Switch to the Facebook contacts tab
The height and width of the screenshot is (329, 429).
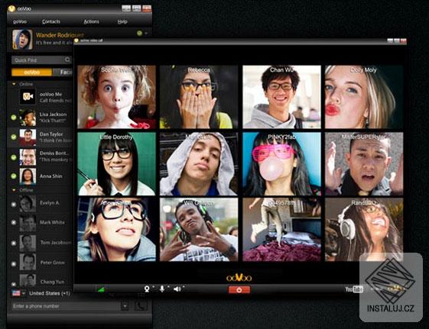point(63,73)
